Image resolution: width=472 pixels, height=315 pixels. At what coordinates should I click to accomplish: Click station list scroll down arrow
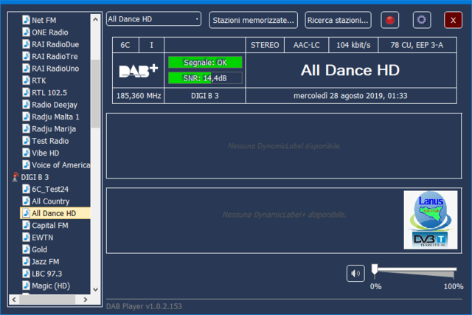[95, 290]
